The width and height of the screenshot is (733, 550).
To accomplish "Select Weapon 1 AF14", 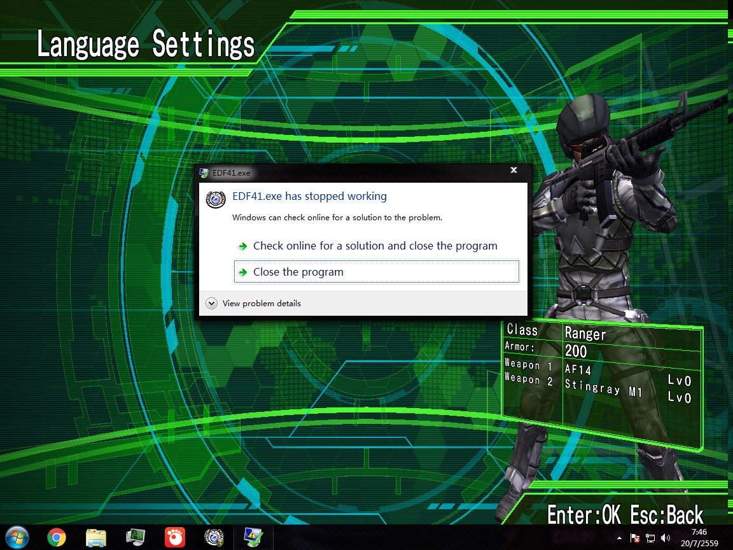I will [x=578, y=369].
